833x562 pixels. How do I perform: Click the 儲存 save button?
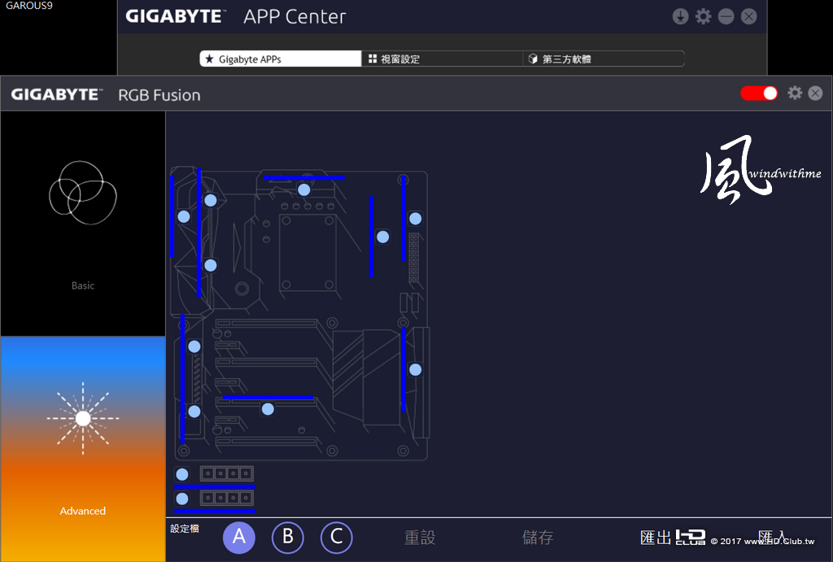click(538, 538)
